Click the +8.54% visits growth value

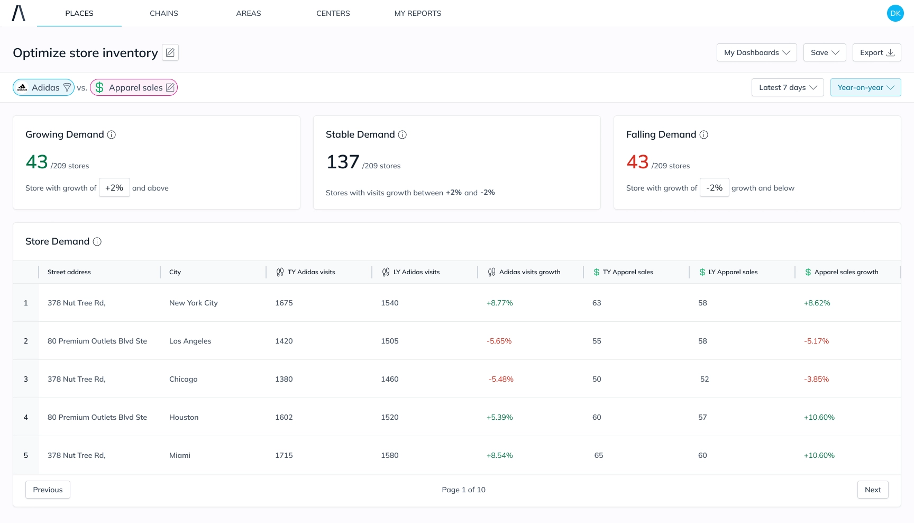[500, 455]
